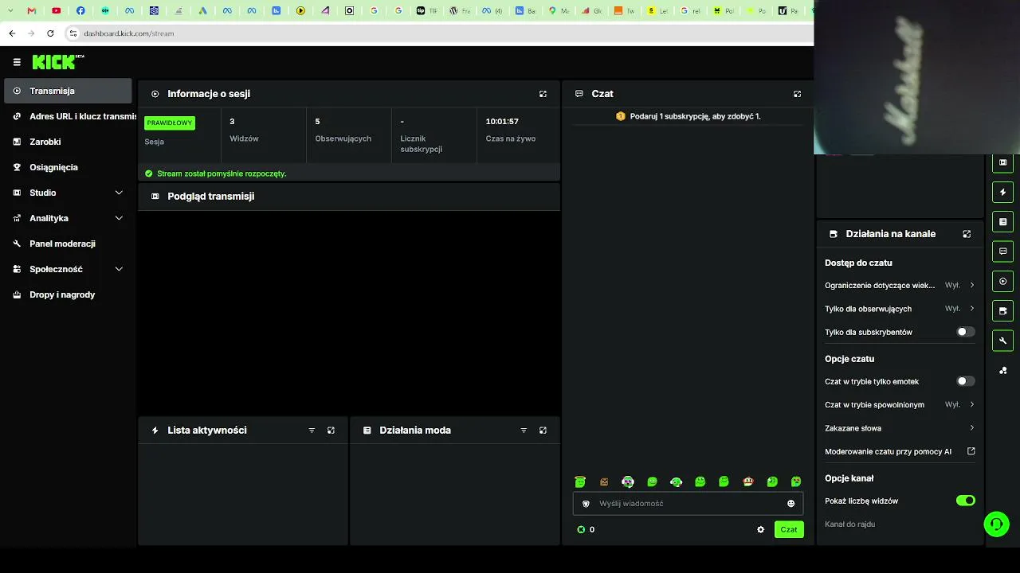Click the Podgląd transmisji header
Viewport: 1020px width, 573px height.
(x=210, y=197)
